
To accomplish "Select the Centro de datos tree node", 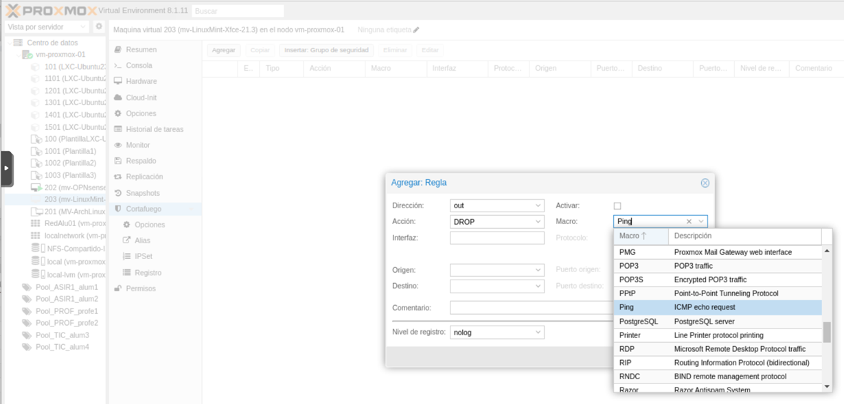I will [x=52, y=43].
